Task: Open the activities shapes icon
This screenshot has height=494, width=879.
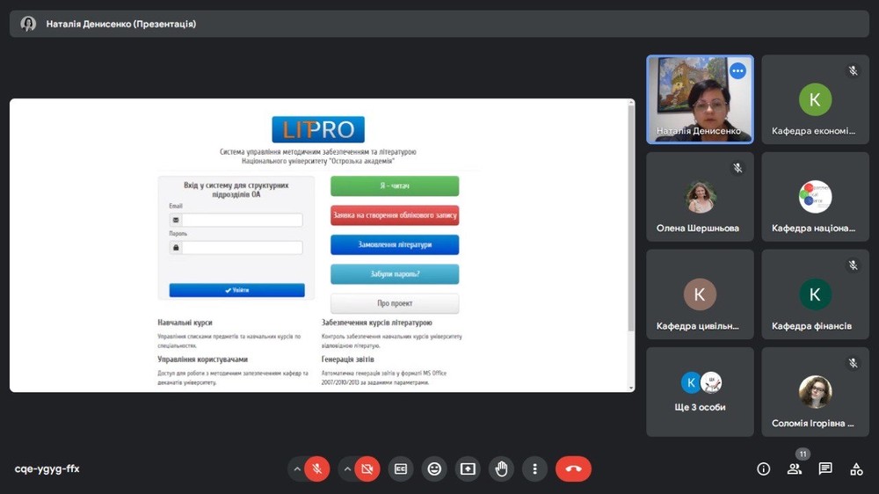Action: tap(856, 469)
